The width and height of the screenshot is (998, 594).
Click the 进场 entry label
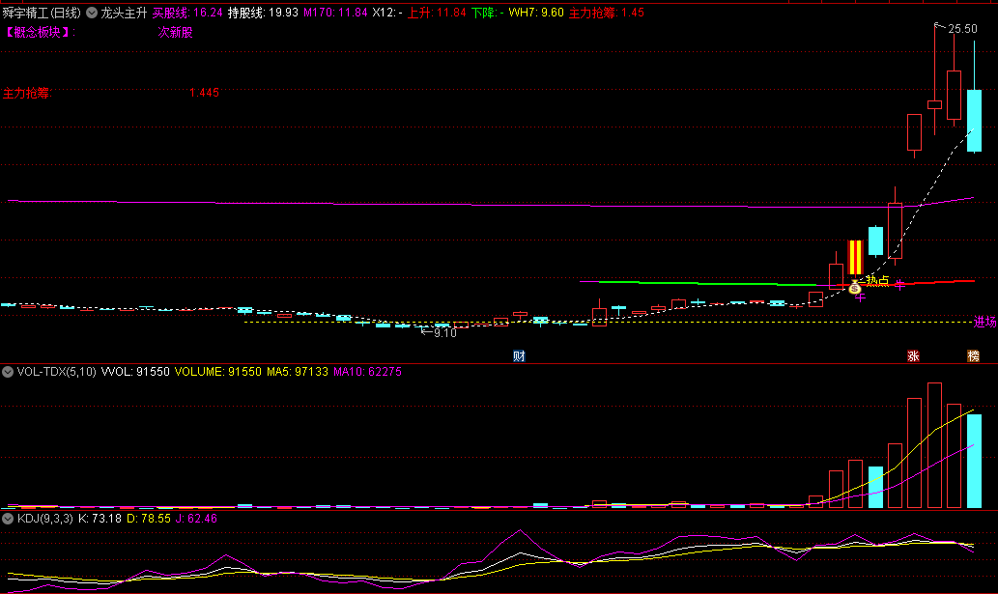point(985,322)
